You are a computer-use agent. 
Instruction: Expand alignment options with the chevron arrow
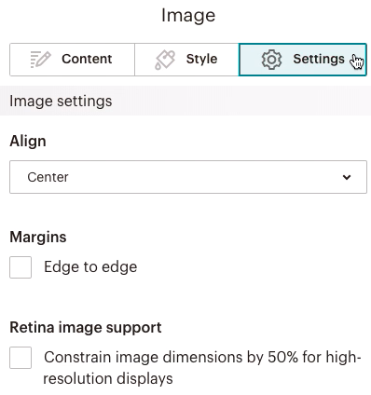tap(347, 177)
